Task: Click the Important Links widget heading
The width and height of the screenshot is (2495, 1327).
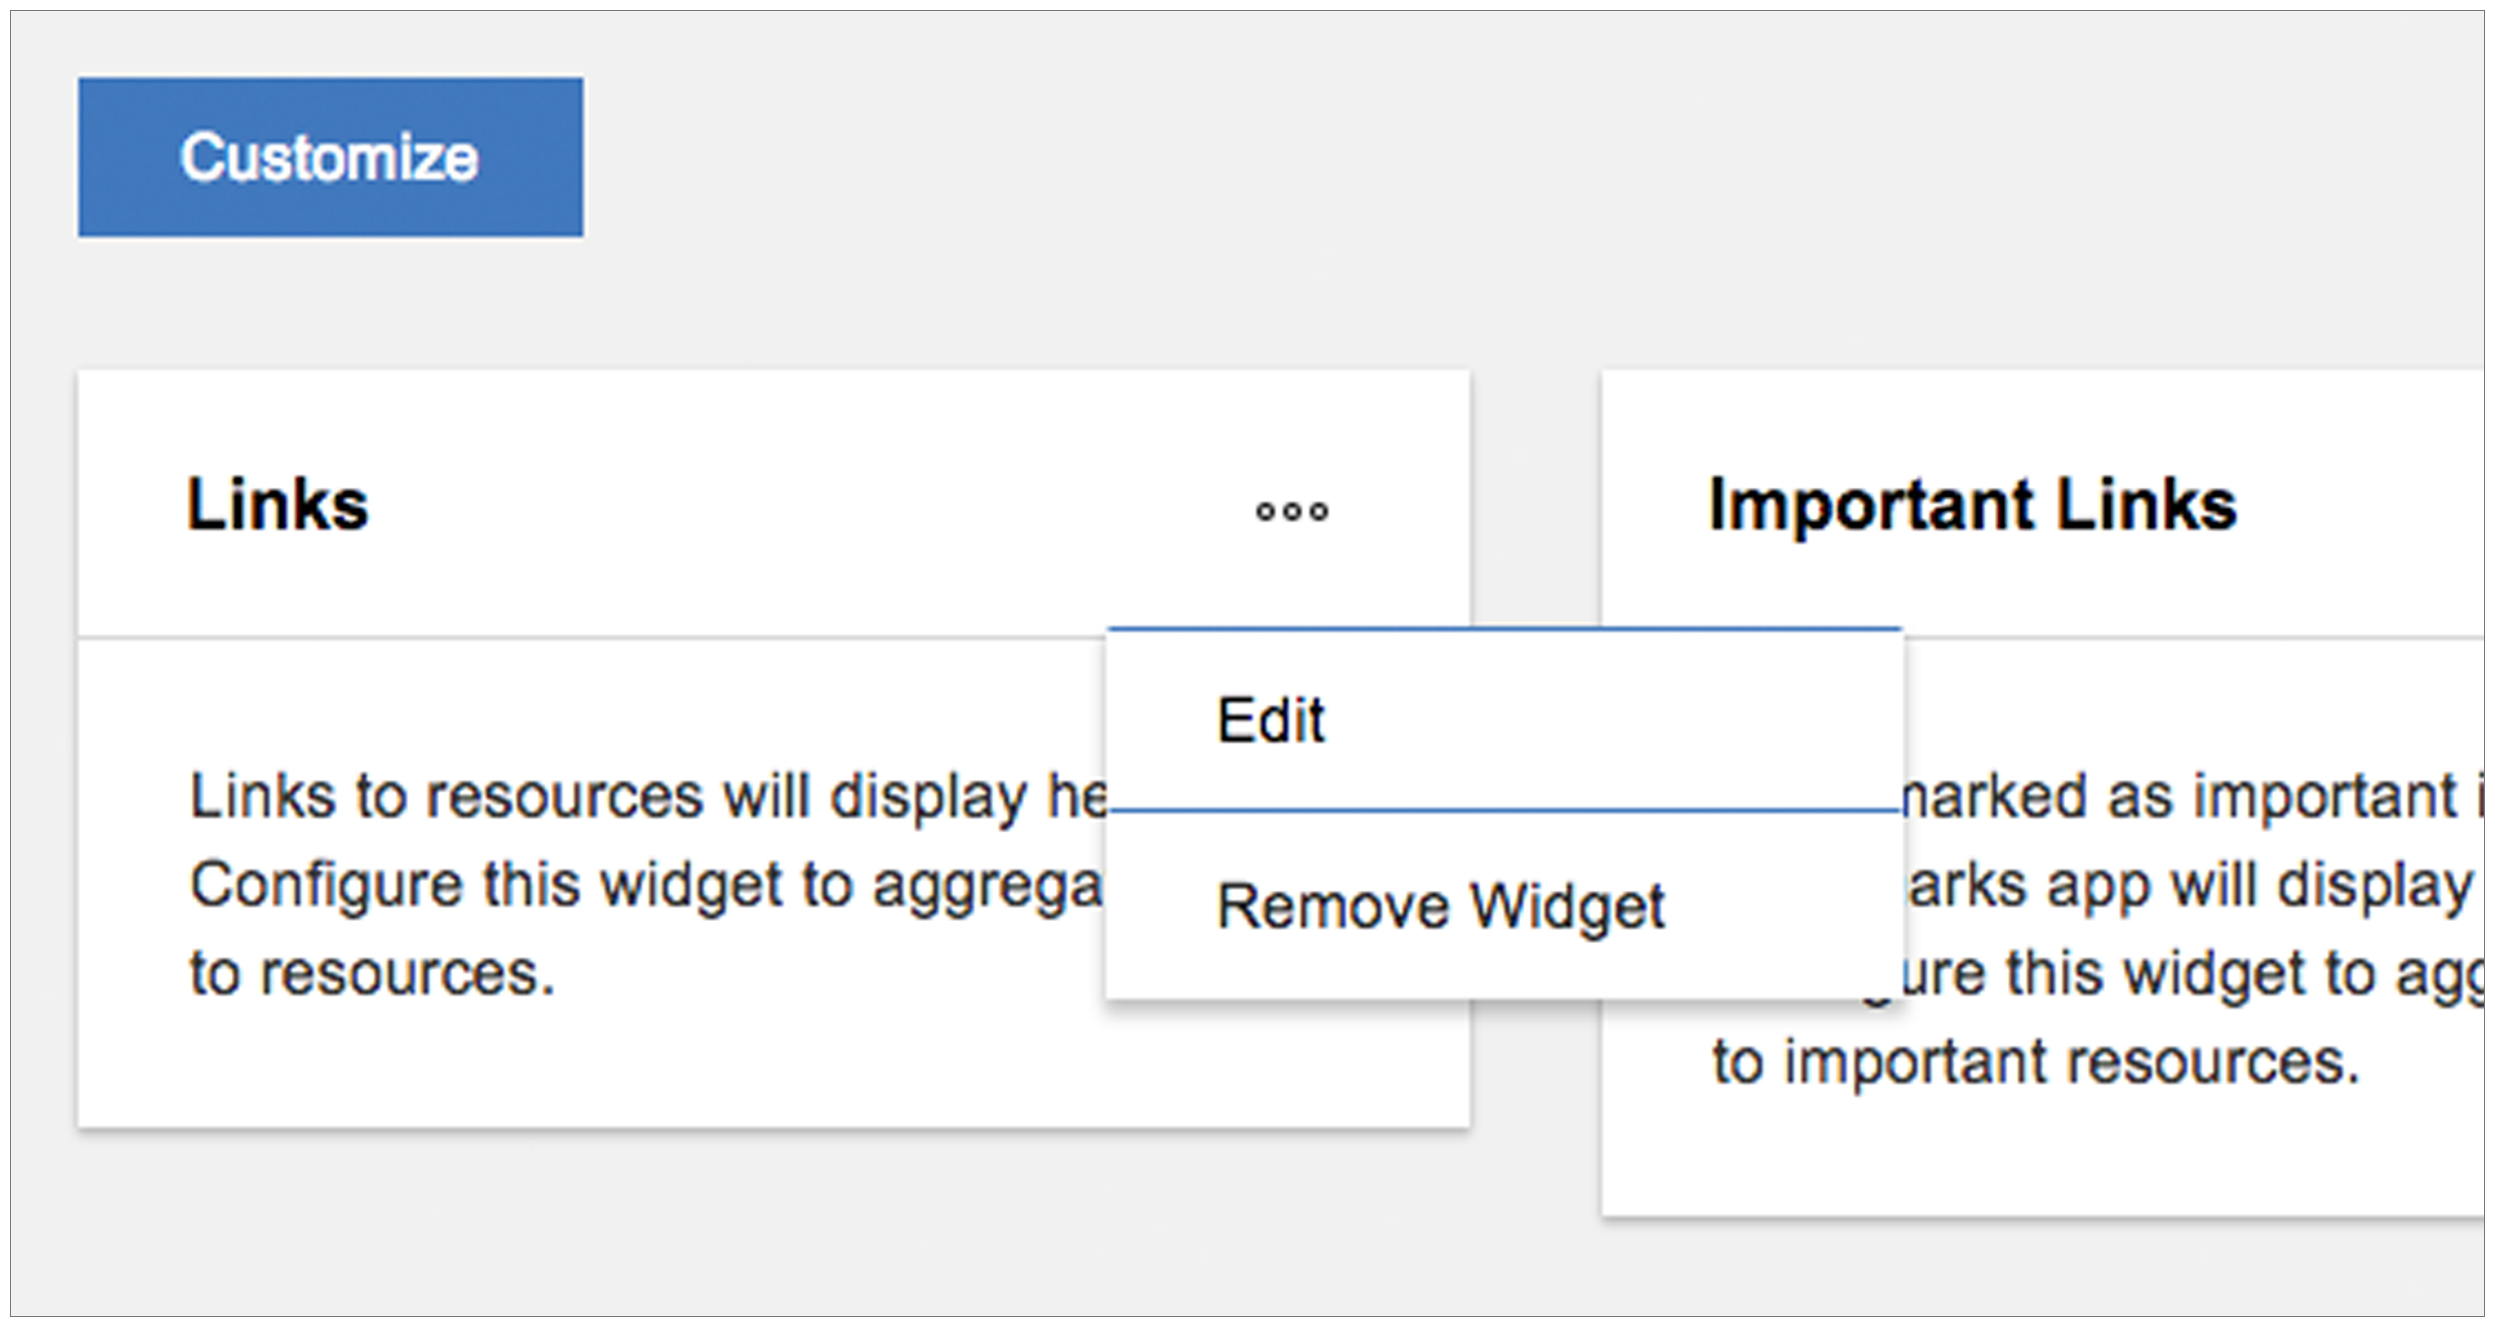Action: [1973, 504]
